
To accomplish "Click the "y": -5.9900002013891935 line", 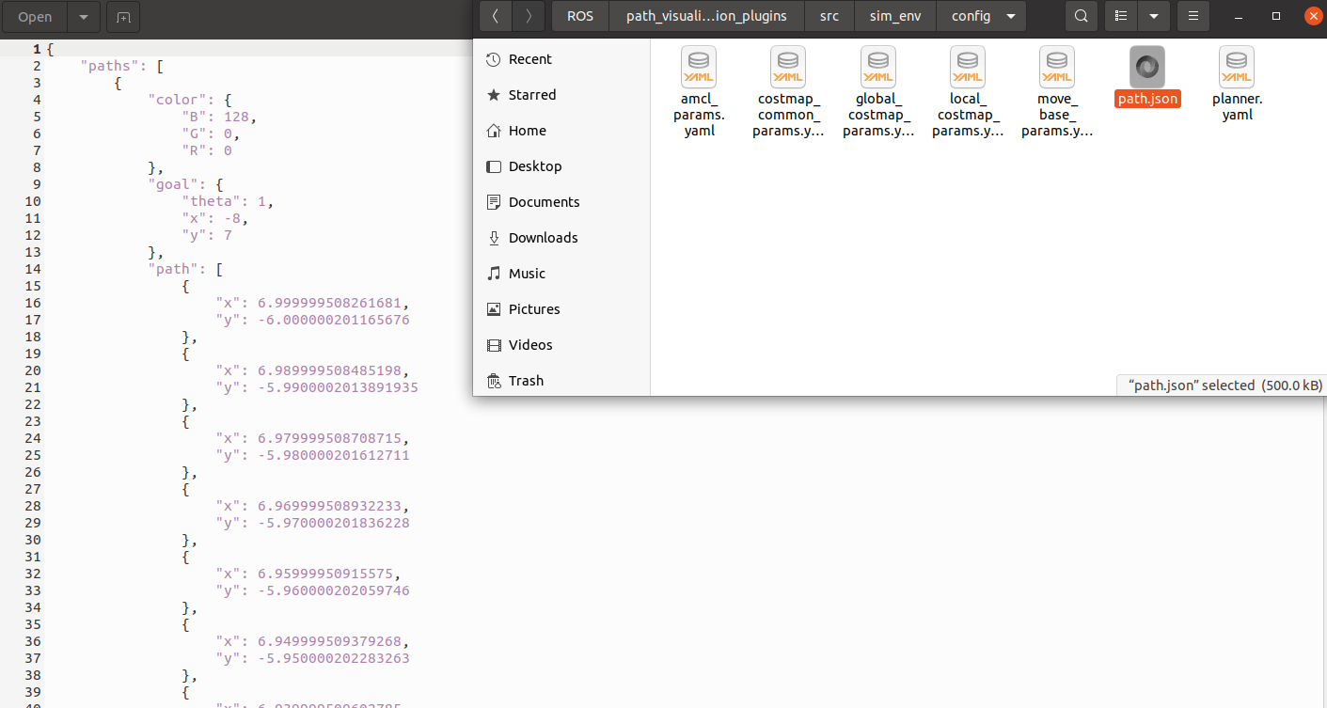I will [317, 387].
